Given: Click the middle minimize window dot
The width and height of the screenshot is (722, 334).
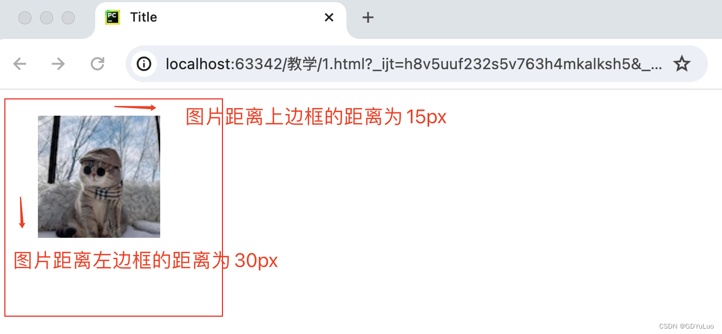Looking at the screenshot, I should 47,18.
